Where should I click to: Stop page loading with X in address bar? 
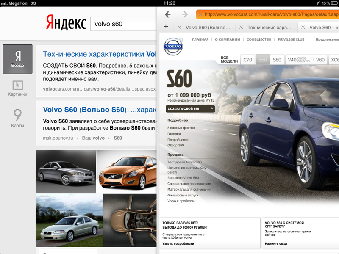[x=200, y=14]
